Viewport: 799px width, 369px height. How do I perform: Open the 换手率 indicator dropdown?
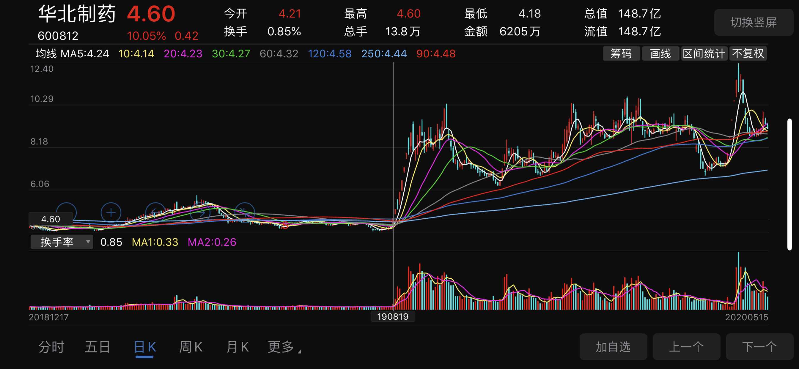pos(62,242)
